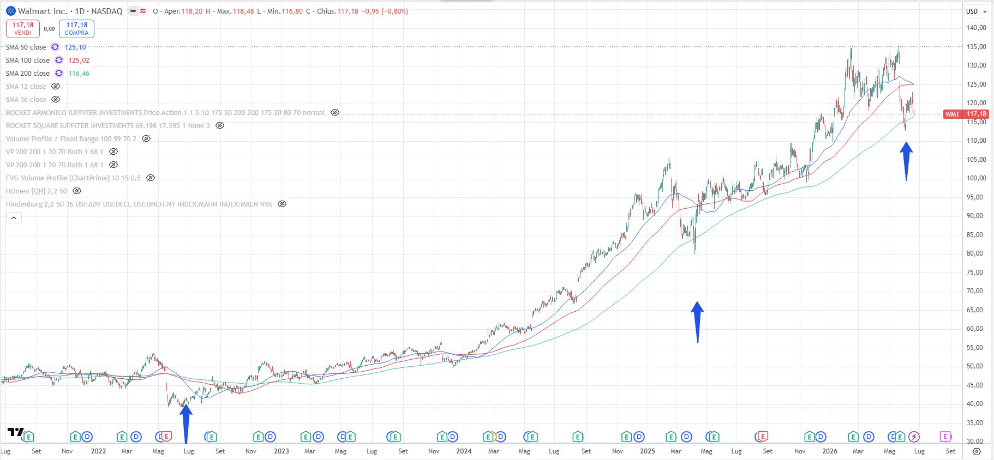The height and width of the screenshot is (460, 994).
Task: Toggle visibility of HOmen [QN] indicator
Action: pyautogui.click(x=77, y=191)
